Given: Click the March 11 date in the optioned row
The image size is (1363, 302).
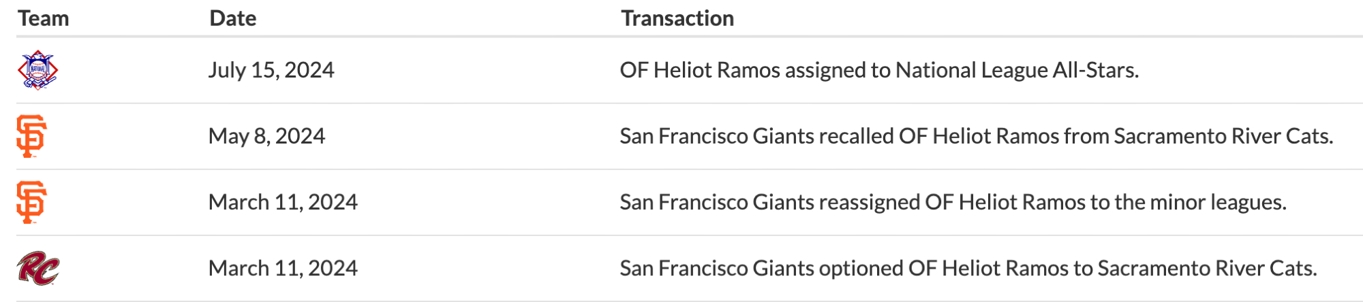Looking at the screenshot, I should point(283,268).
